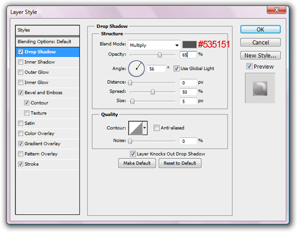Click the Spread slider handle
Screen dimensions: 297x232
(153, 92)
